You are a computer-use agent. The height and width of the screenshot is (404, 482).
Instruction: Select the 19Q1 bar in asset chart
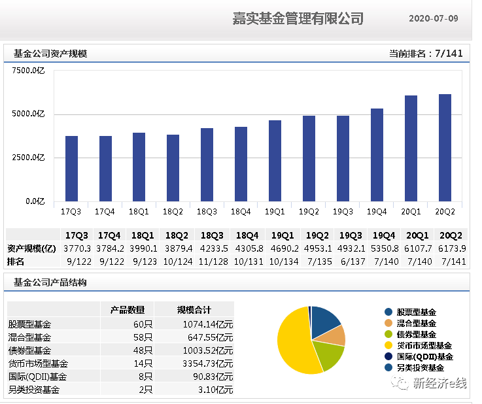(275, 161)
